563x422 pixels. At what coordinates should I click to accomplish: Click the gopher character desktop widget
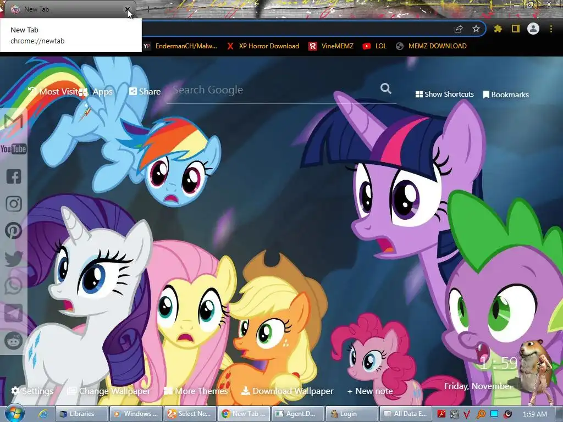tap(536, 372)
